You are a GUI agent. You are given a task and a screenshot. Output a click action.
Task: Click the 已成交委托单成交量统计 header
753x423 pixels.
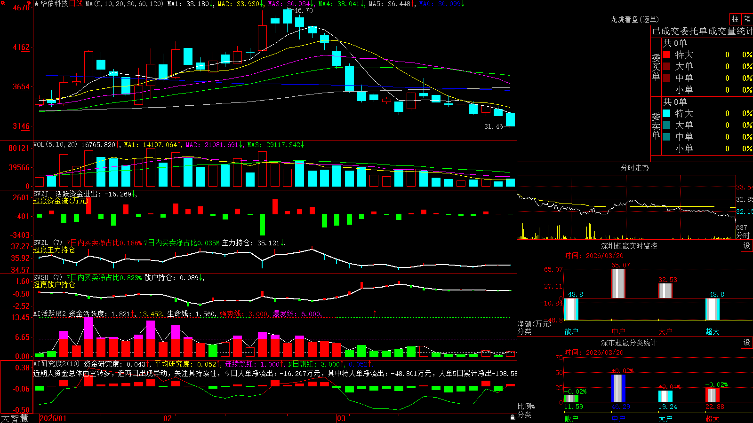[x=702, y=31]
